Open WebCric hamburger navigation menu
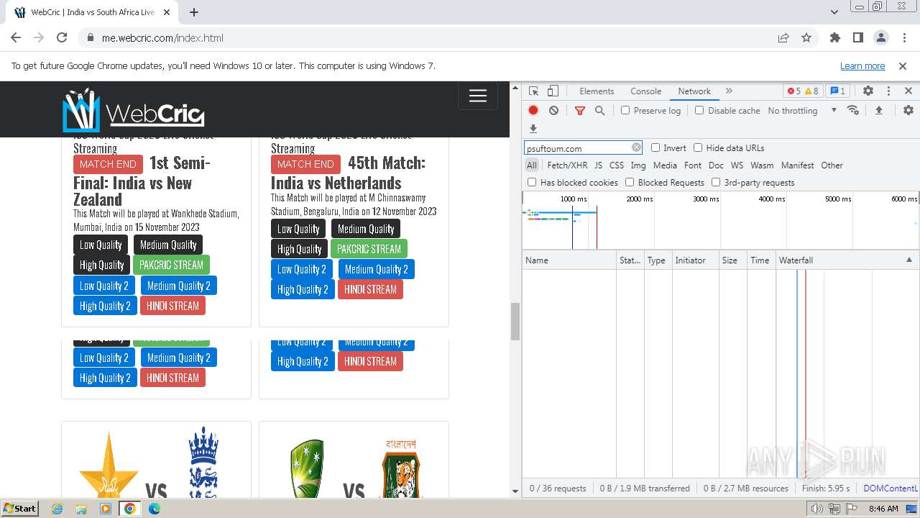 478,96
